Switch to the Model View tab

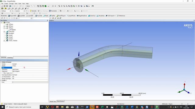tap(53, 101)
